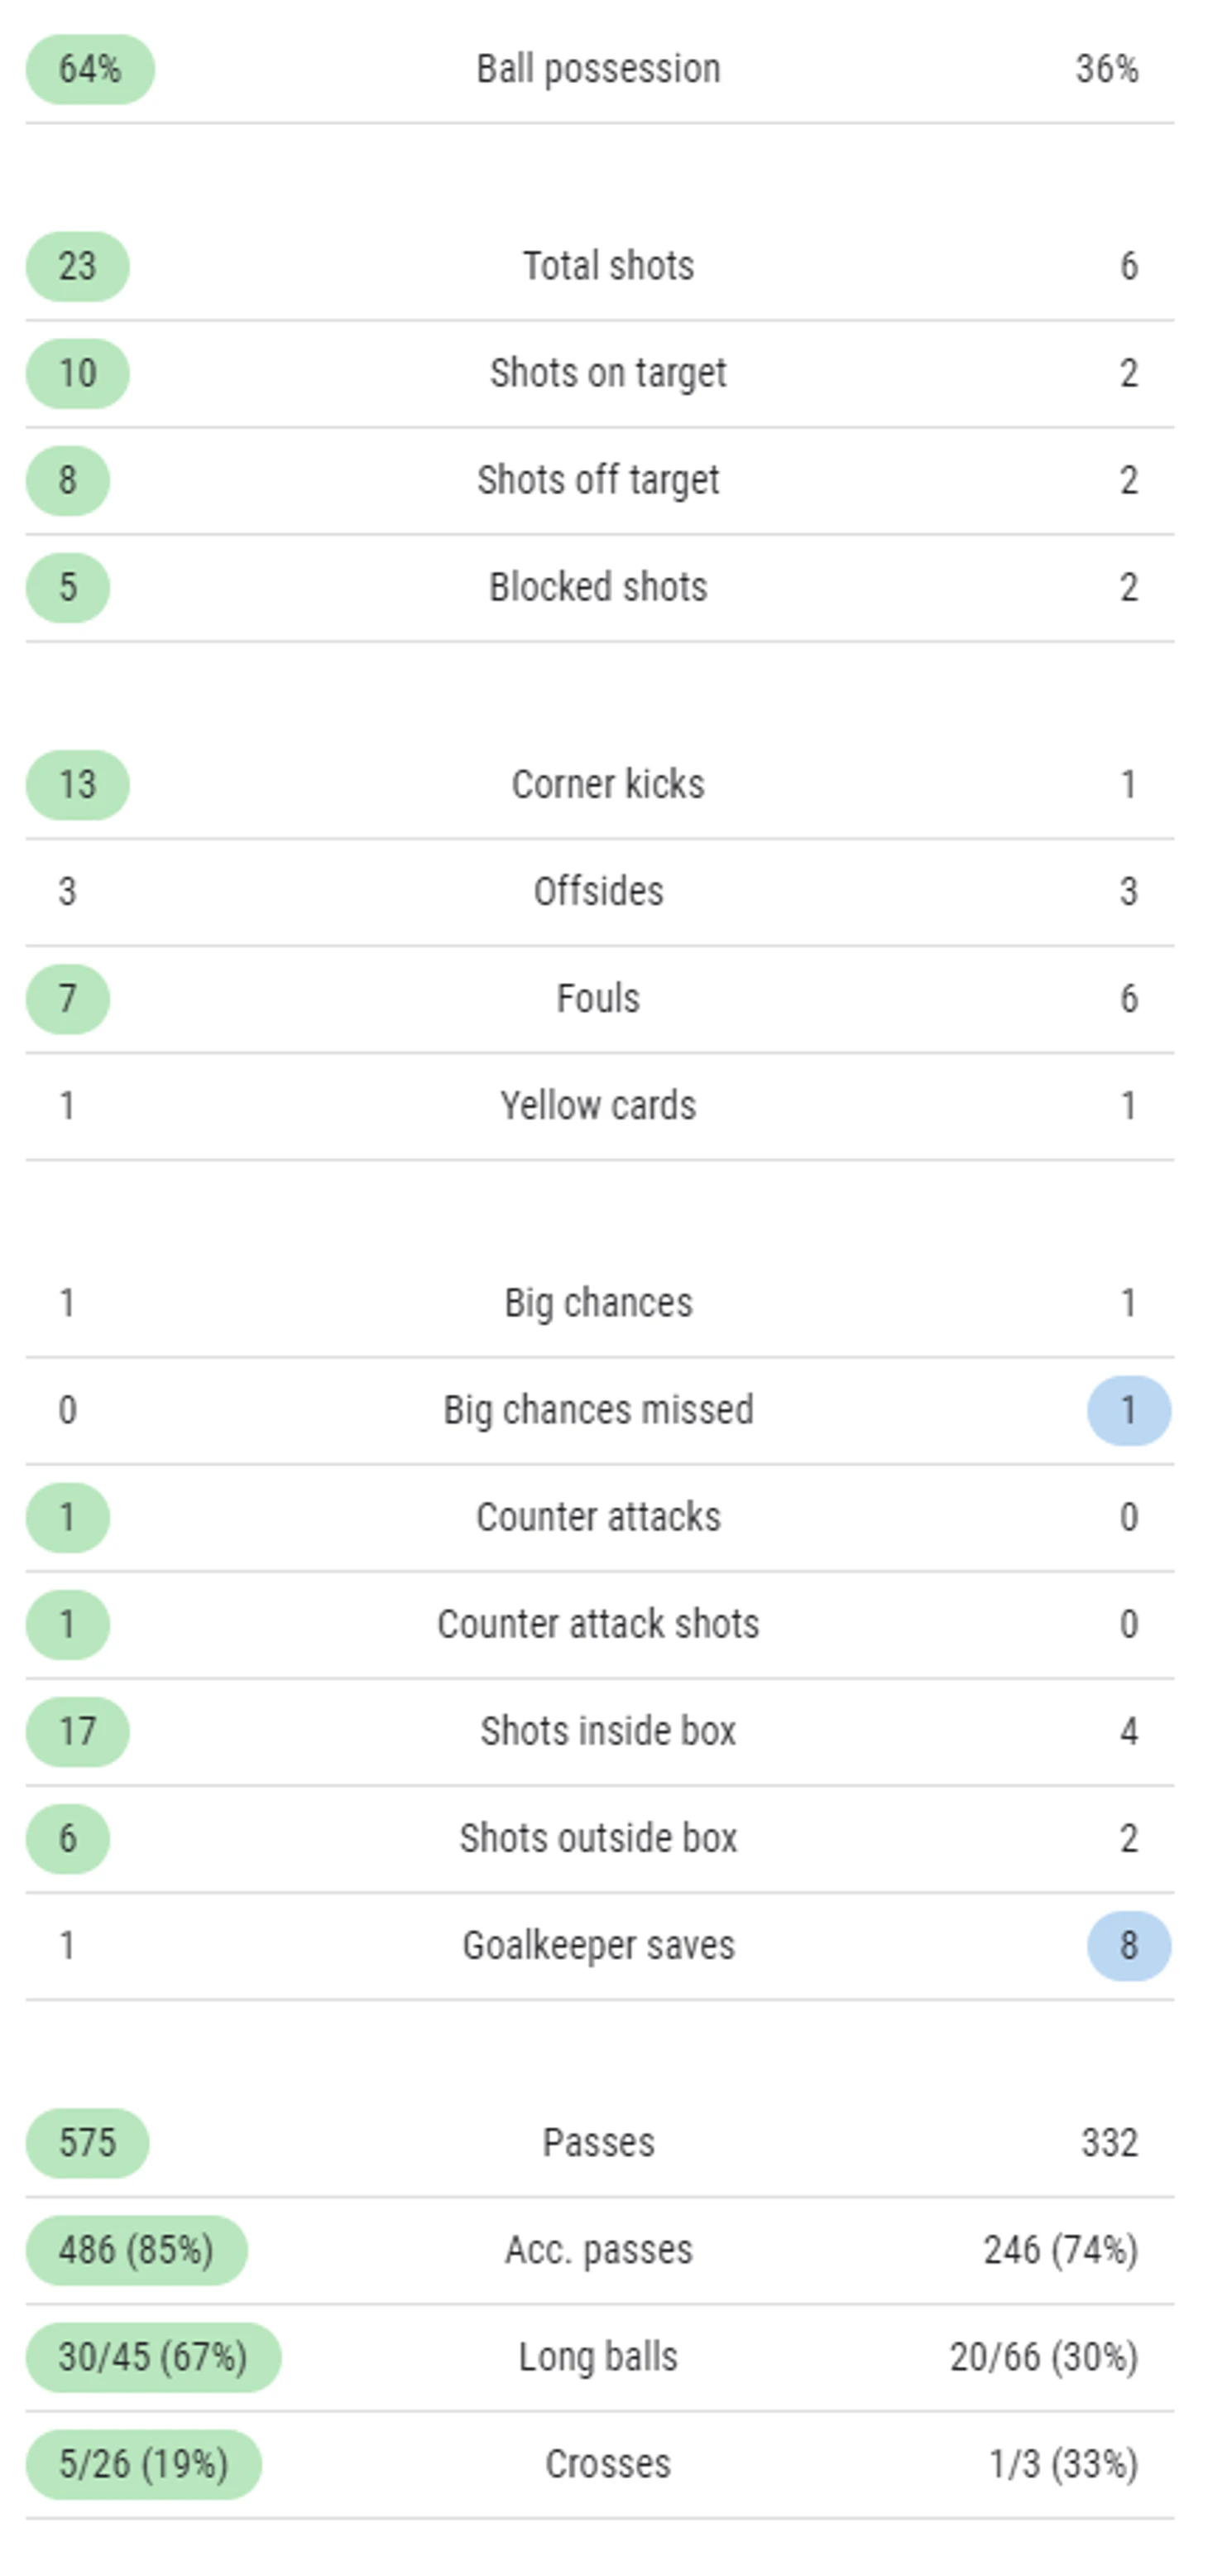Click the green 7 fouls badge

click(x=67, y=998)
